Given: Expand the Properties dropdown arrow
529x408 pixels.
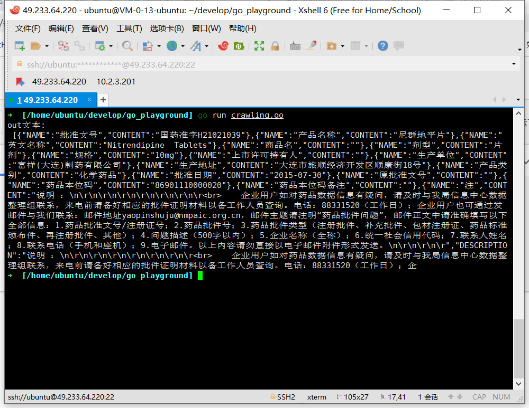Looking at the screenshot, I should tap(111, 46).
